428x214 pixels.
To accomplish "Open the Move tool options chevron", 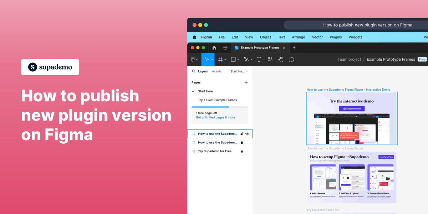I will 212,60.
